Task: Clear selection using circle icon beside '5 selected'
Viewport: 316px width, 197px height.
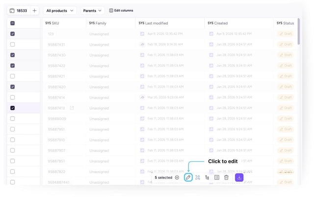Action: (x=177, y=177)
